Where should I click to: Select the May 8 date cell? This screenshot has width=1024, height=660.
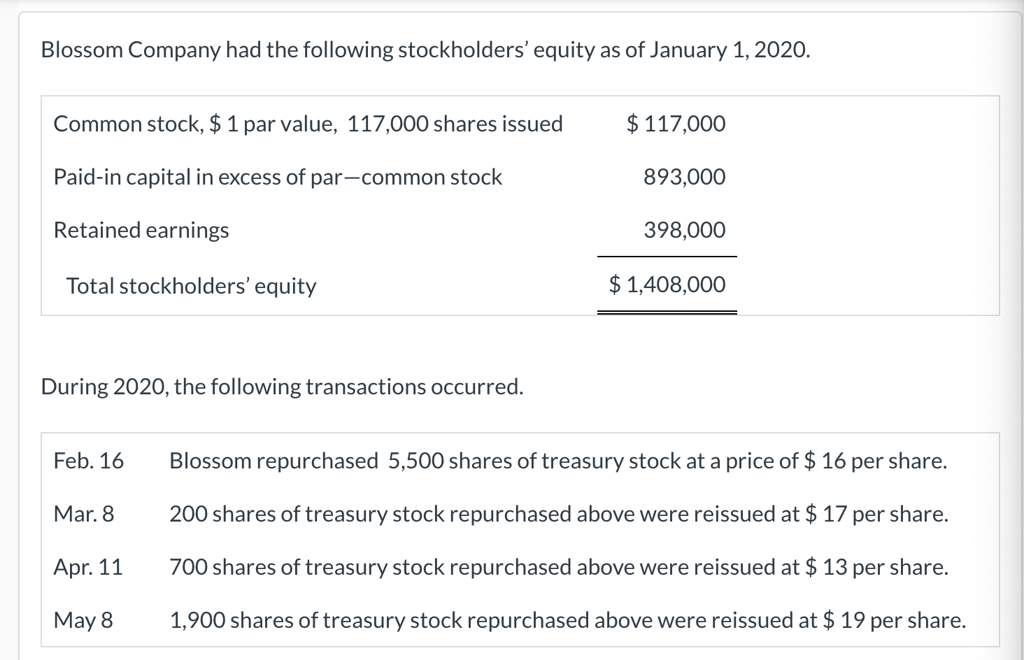[83, 620]
